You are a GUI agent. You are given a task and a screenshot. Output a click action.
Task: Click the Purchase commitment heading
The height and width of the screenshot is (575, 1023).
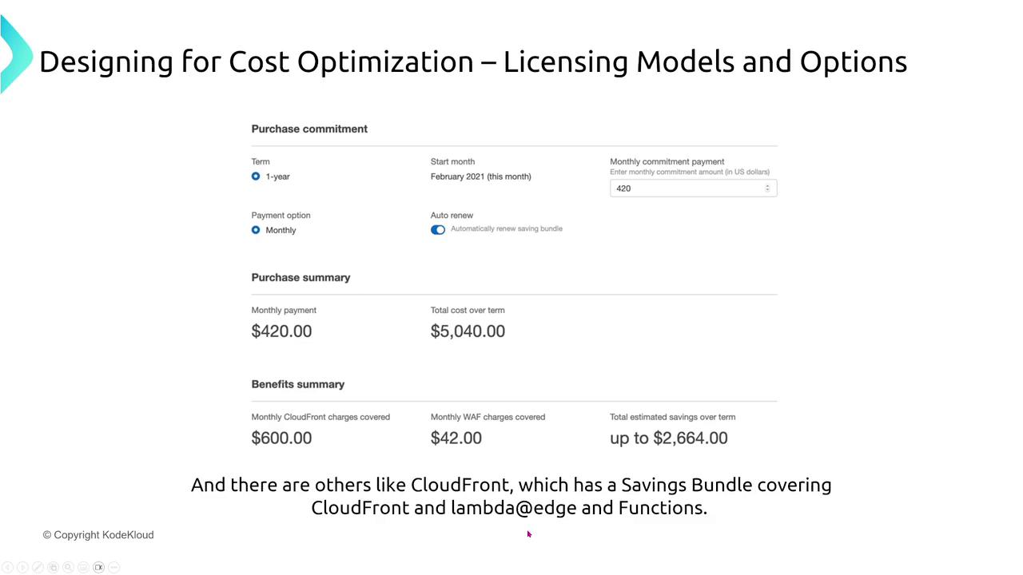(x=309, y=129)
